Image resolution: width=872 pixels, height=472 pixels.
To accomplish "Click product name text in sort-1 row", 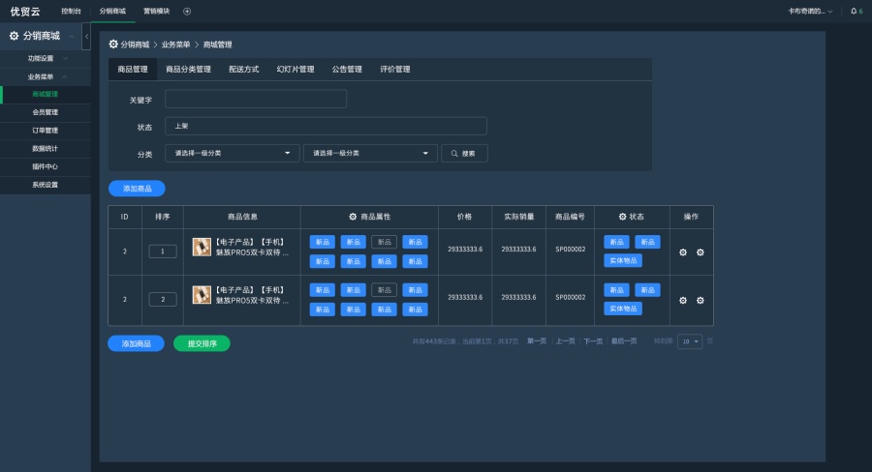I will [251, 247].
